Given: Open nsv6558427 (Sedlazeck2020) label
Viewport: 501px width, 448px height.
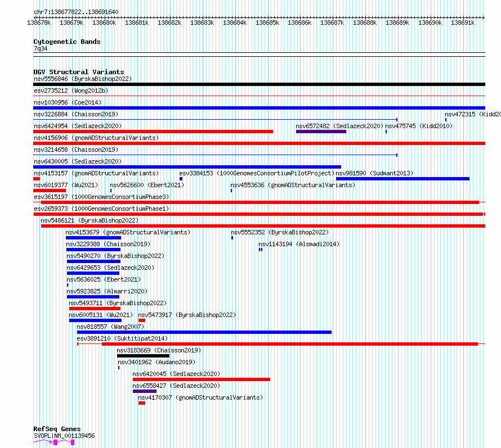Looking at the screenshot, I should point(176,386).
